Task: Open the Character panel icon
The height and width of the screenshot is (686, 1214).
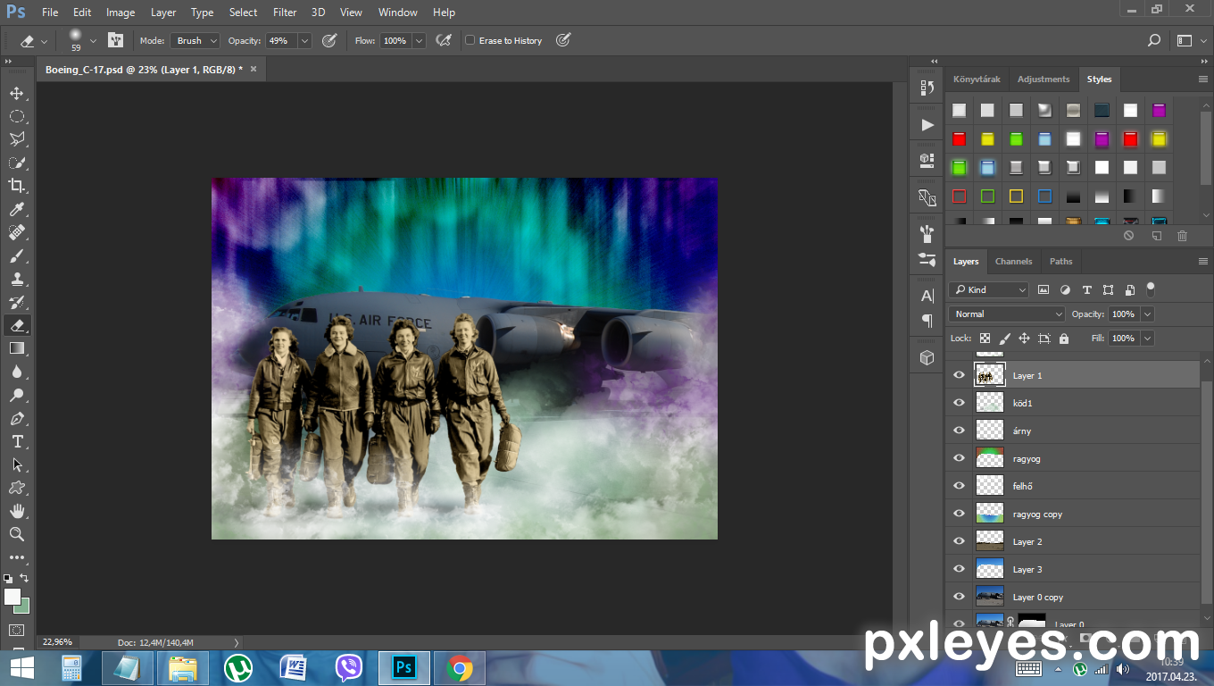Action: [927, 296]
